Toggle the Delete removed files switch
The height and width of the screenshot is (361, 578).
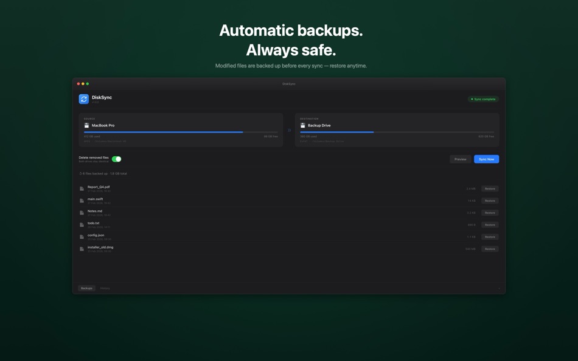pyautogui.click(x=116, y=159)
